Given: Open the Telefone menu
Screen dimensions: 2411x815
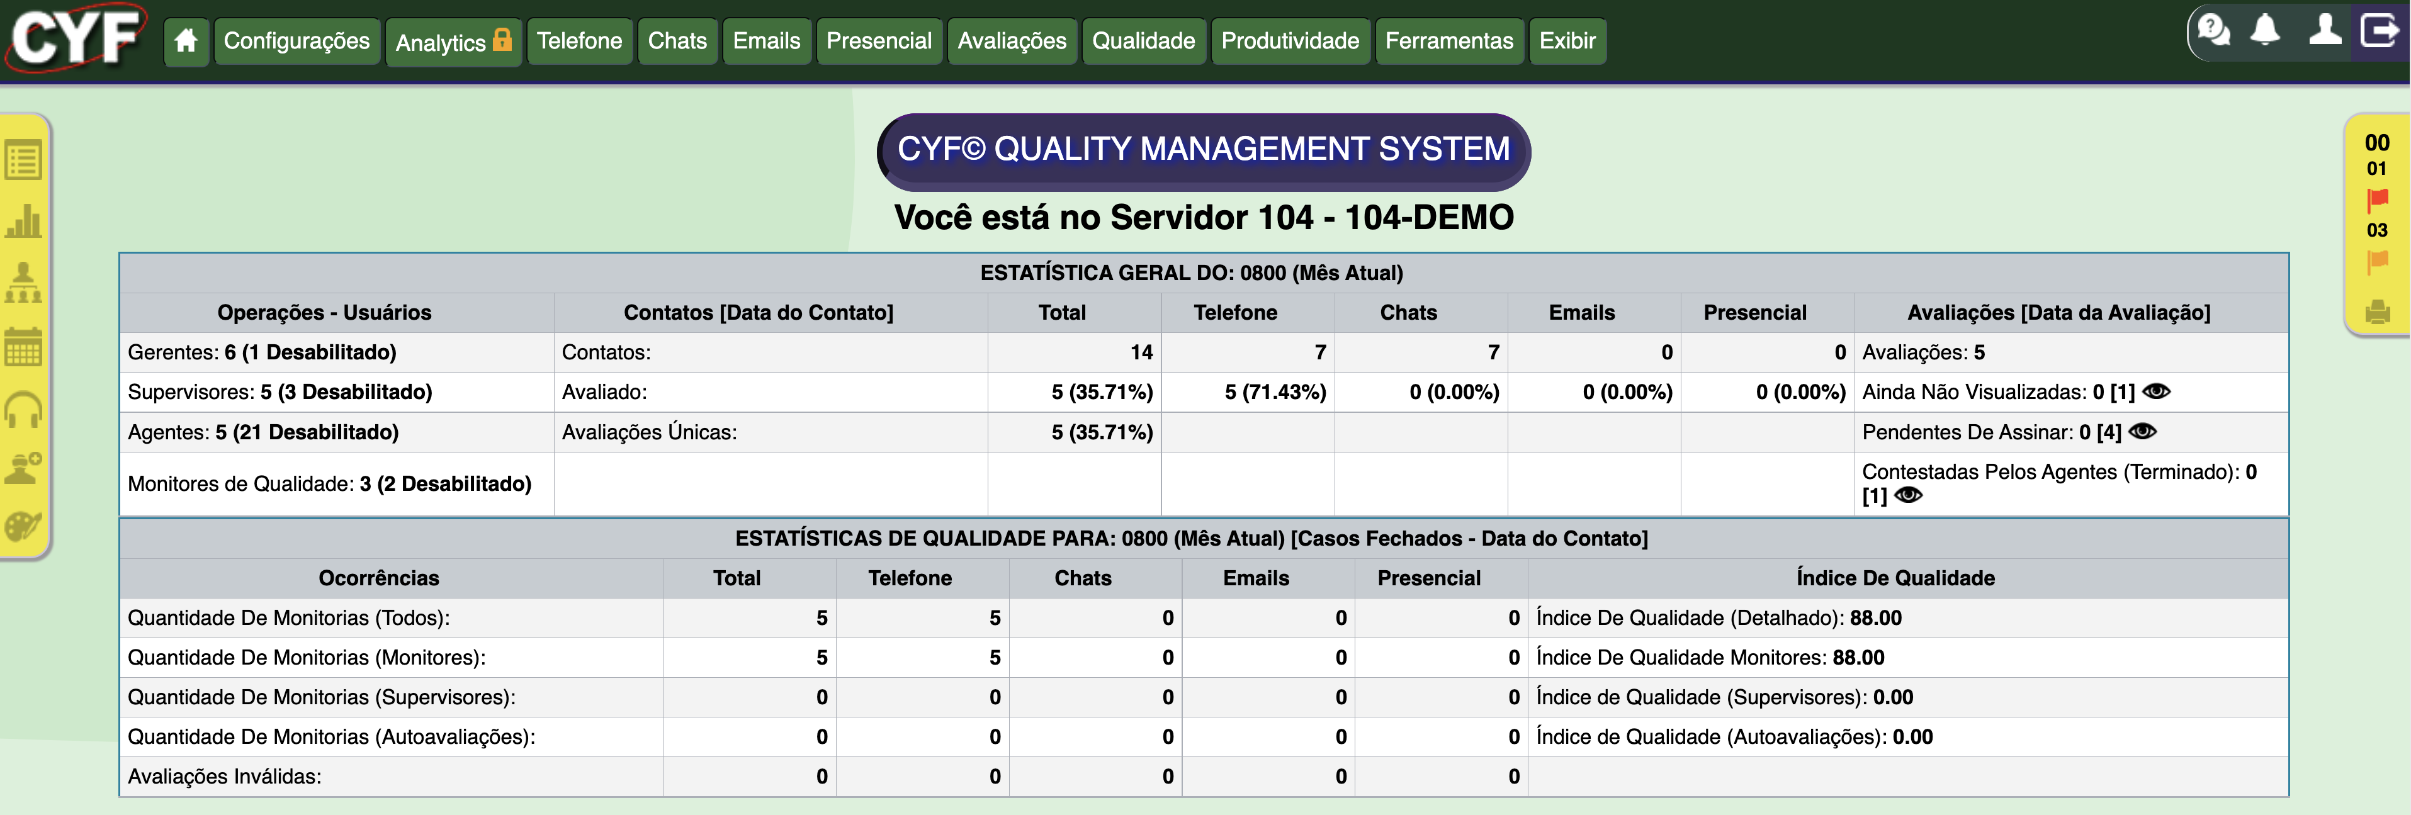Looking at the screenshot, I should [579, 41].
